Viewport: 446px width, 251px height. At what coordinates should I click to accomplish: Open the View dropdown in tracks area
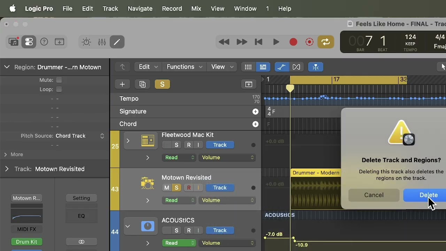pos(222,67)
